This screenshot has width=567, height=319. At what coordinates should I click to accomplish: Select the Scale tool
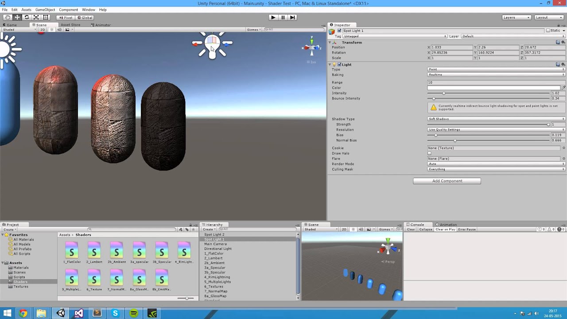(36, 17)
